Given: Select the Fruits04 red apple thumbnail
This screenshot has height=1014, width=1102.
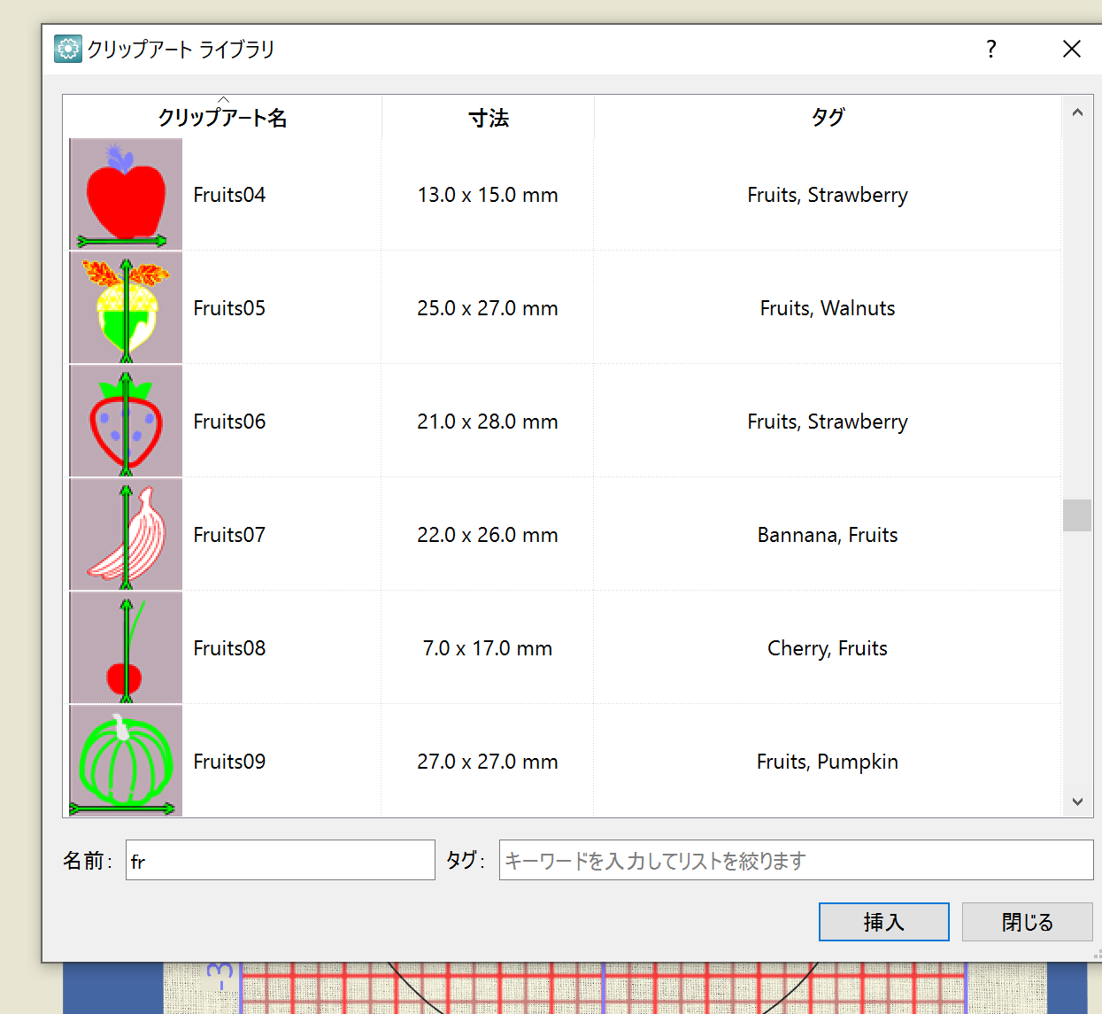Looking at the screenshot, I should tap(126, 194).
